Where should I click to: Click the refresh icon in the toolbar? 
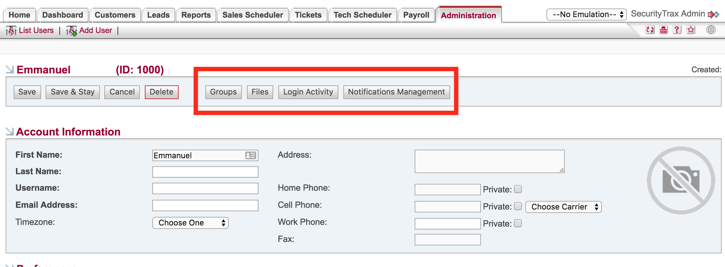coord(650,30)
